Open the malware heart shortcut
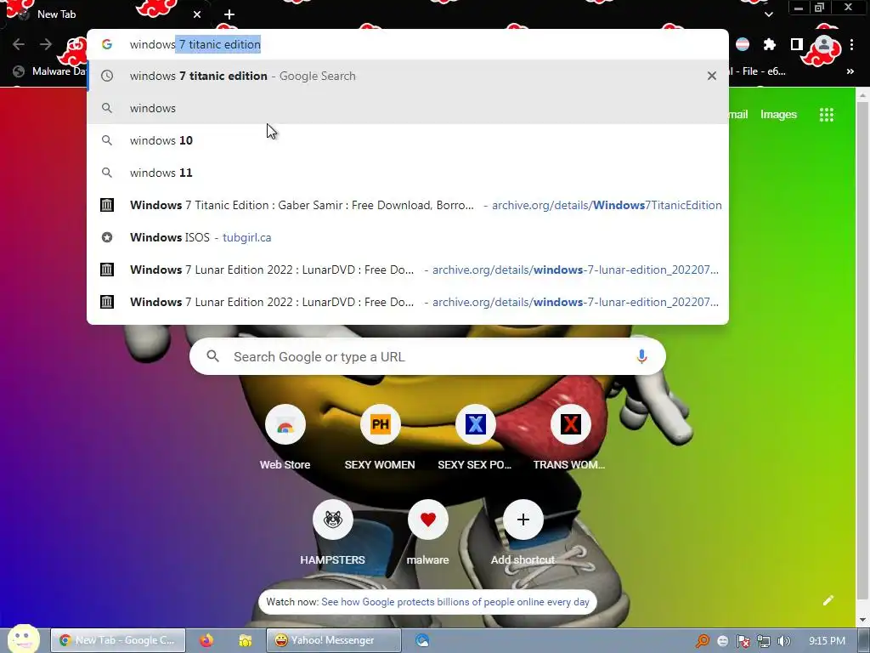The width and height of the screenshot is (870, 653). coord(428,520)
